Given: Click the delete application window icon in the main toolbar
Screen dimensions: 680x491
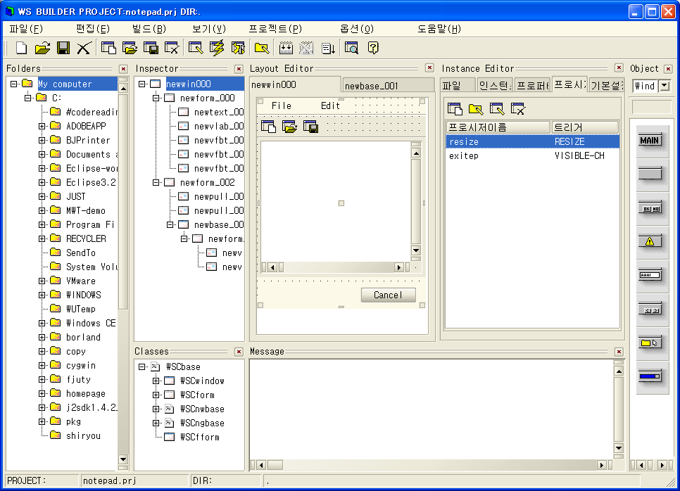Looking at the screenshot, I should pos(172,48).
